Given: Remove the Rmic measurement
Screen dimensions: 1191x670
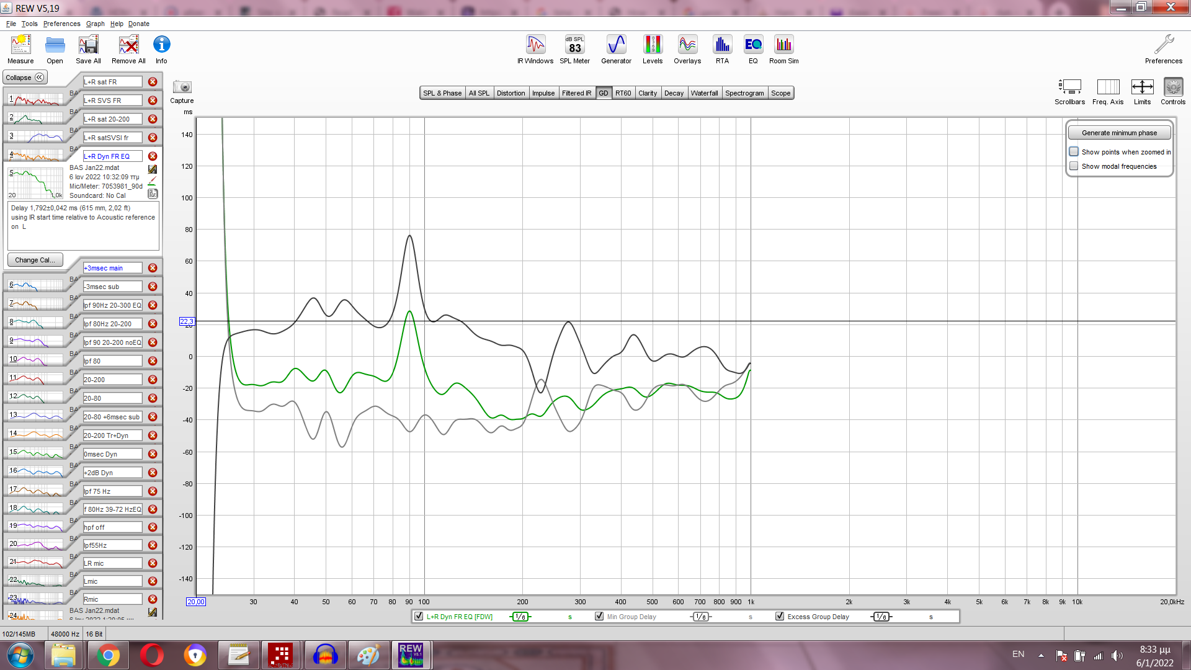Looking at the screenshot, I should pyautogui.click(x=153, y=599).
